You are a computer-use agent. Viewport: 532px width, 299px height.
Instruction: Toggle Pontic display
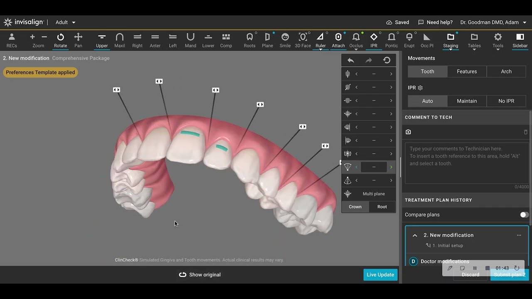coord(392,40)
